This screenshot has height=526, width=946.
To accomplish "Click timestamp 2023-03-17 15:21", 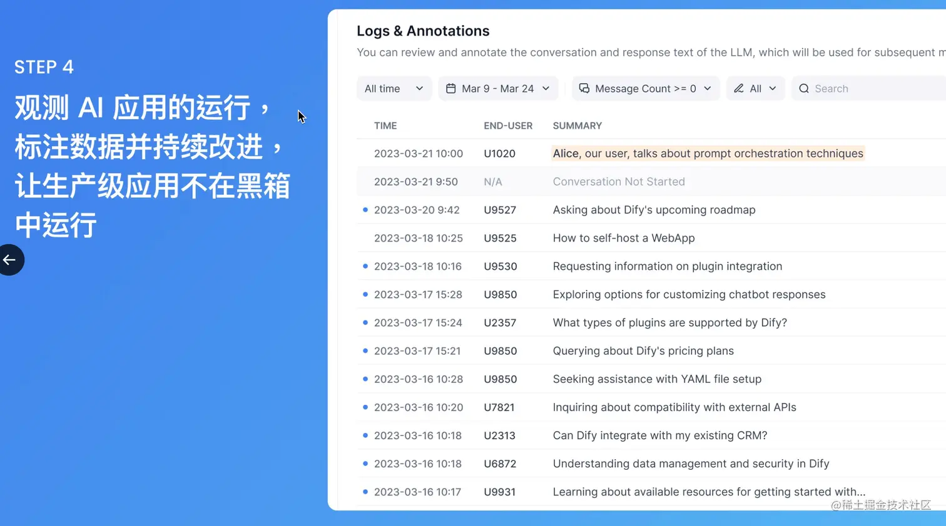I will pos(417,350).
